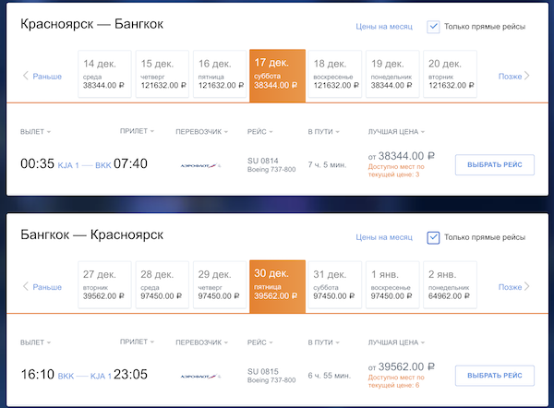
Task: Sort return flights by В ПУТИ duration
Action: 322,342
